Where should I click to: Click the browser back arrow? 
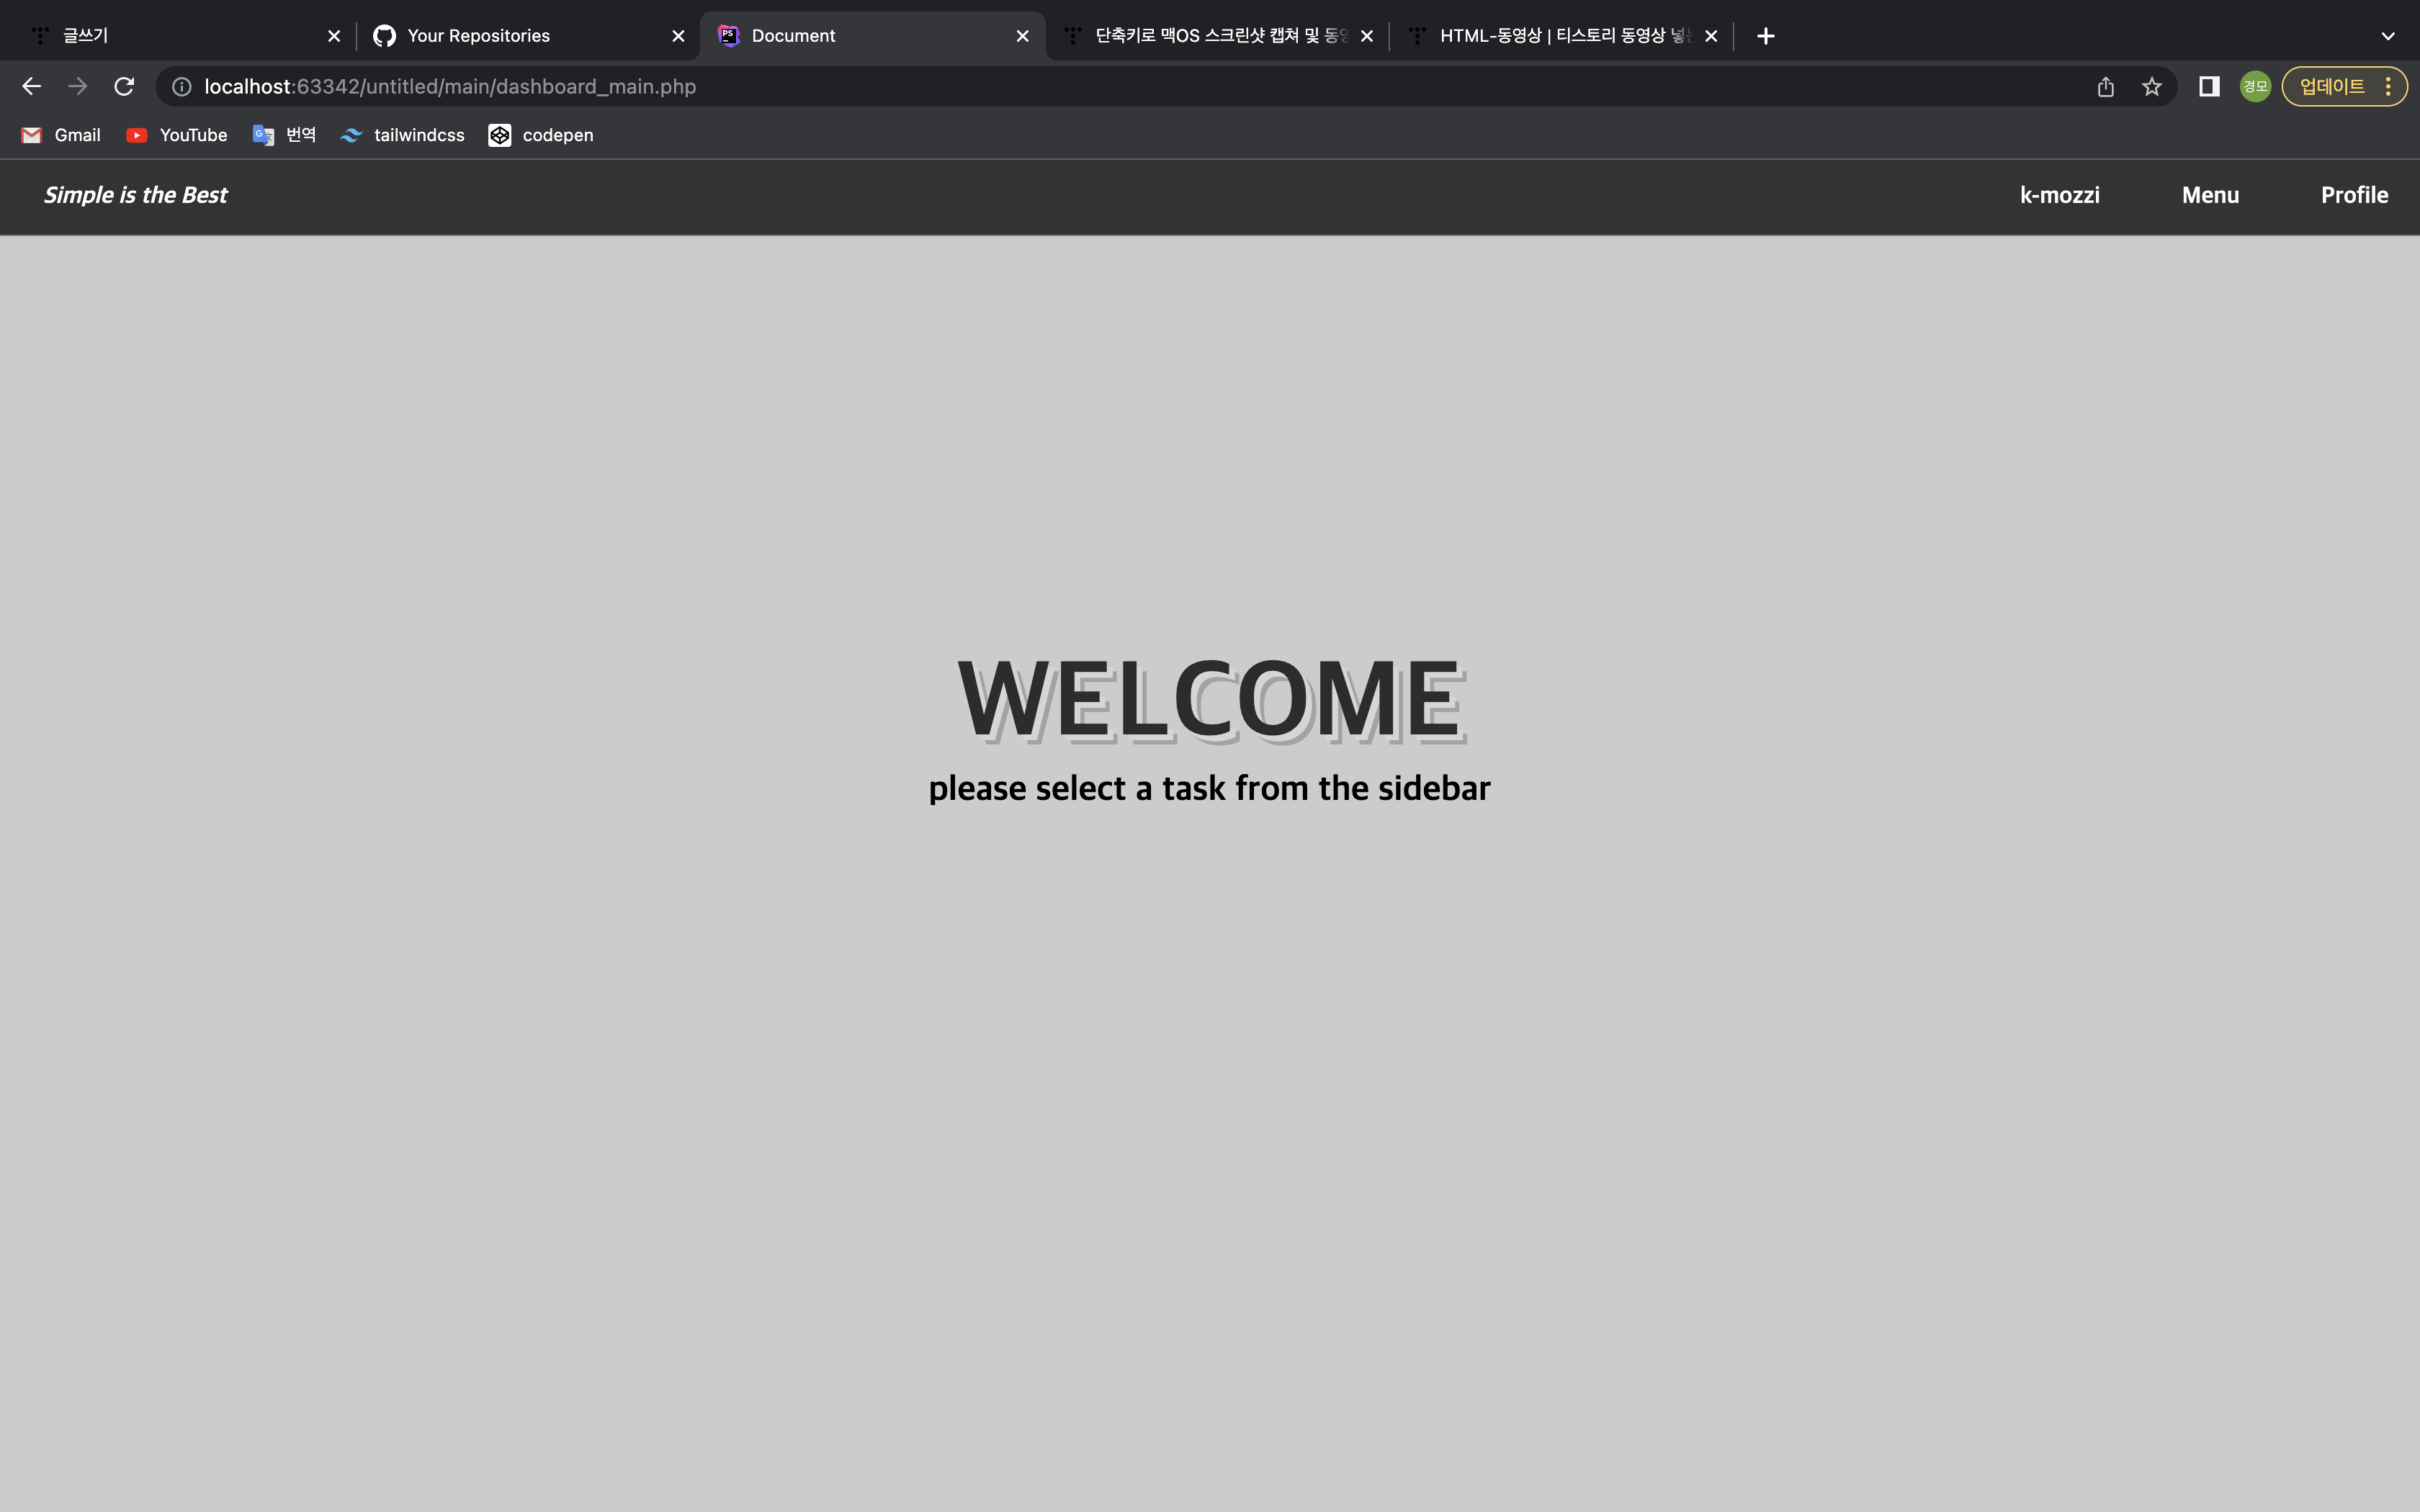(31, 87)
